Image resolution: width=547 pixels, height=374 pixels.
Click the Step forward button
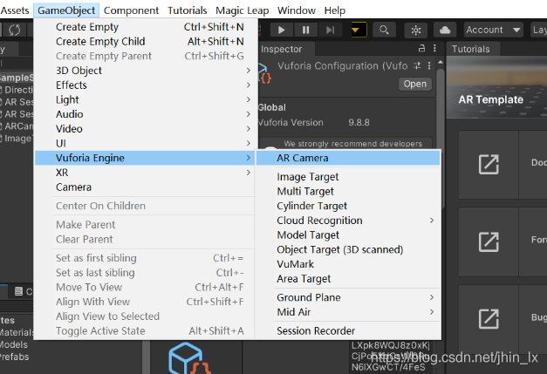pos(330,30)
